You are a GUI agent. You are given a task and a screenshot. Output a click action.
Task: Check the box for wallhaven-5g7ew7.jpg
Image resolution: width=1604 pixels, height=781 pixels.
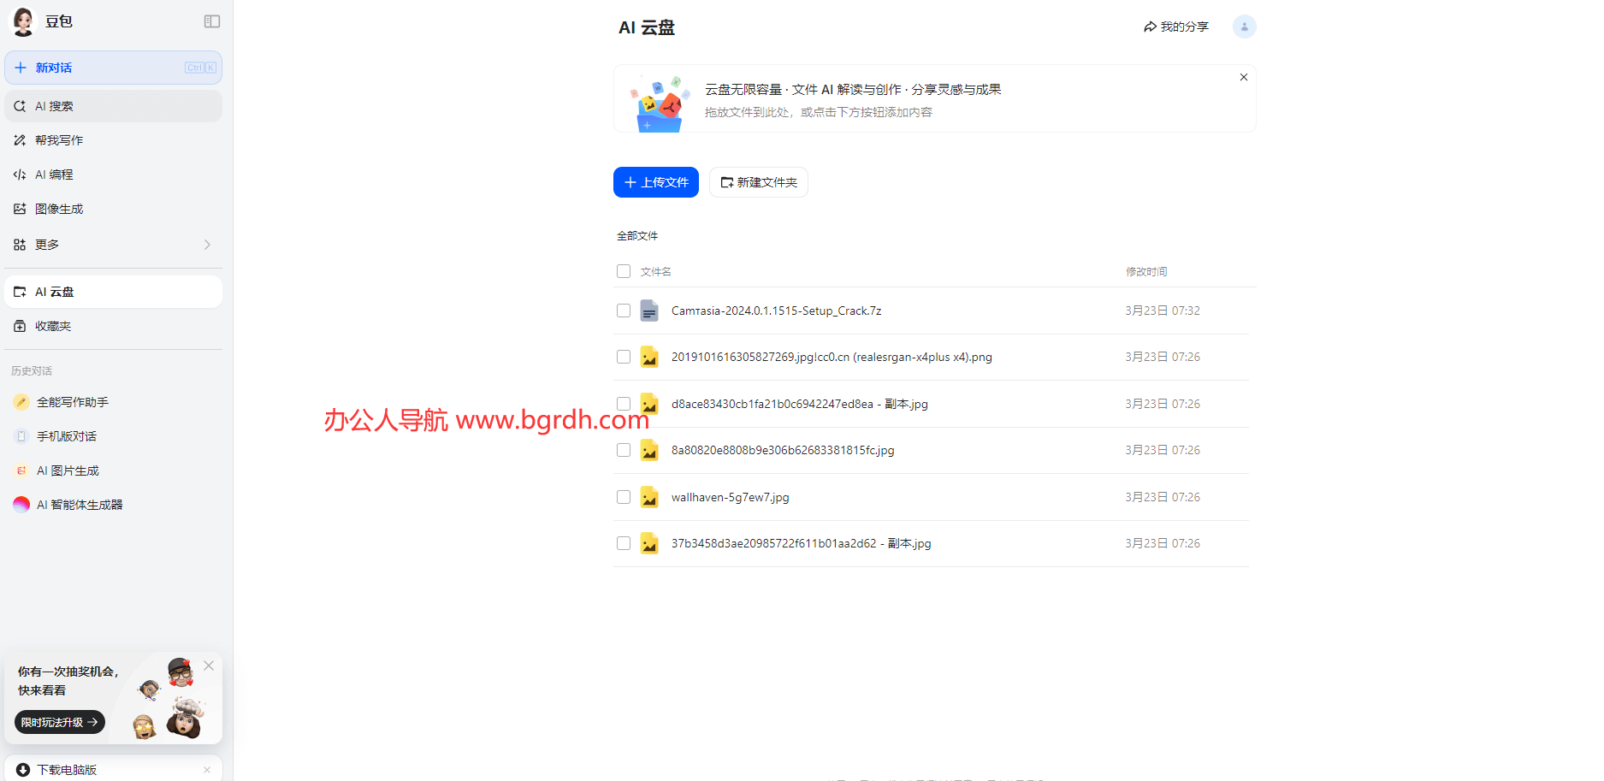pos(624,497)
